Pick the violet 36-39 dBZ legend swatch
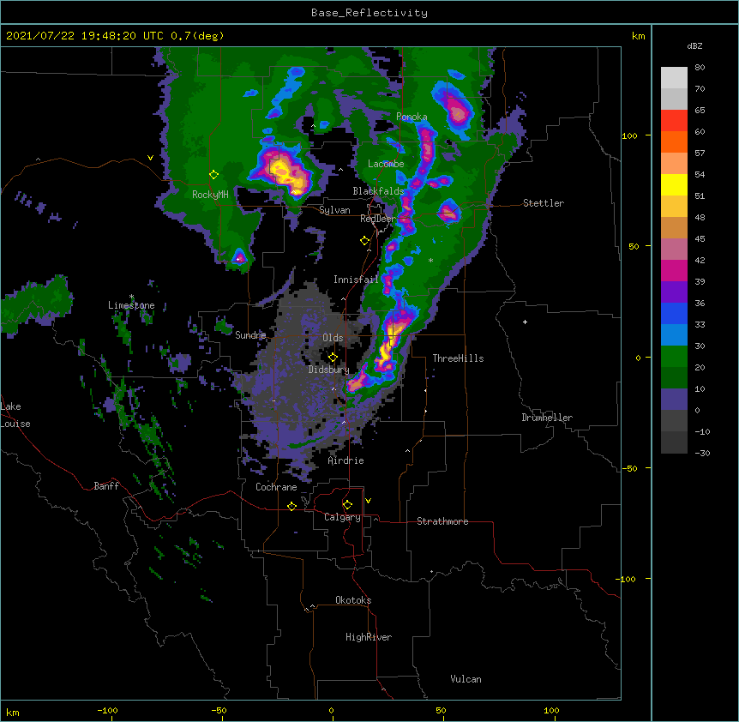Viewport: 739px width, 722px height. pos(674,292)
